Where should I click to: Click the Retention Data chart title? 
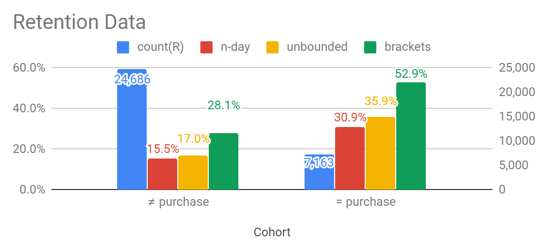click(x=79, y=22)
